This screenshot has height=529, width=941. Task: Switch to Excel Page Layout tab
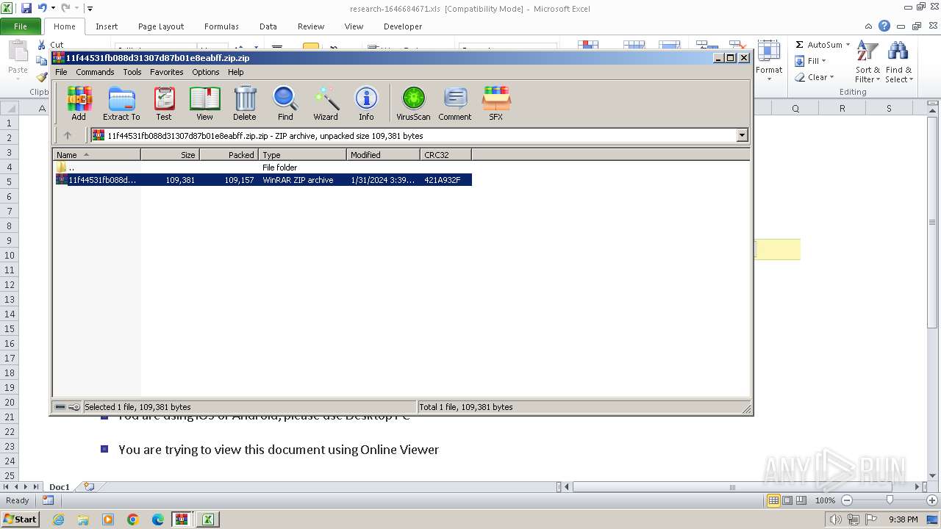coord(161,26)
